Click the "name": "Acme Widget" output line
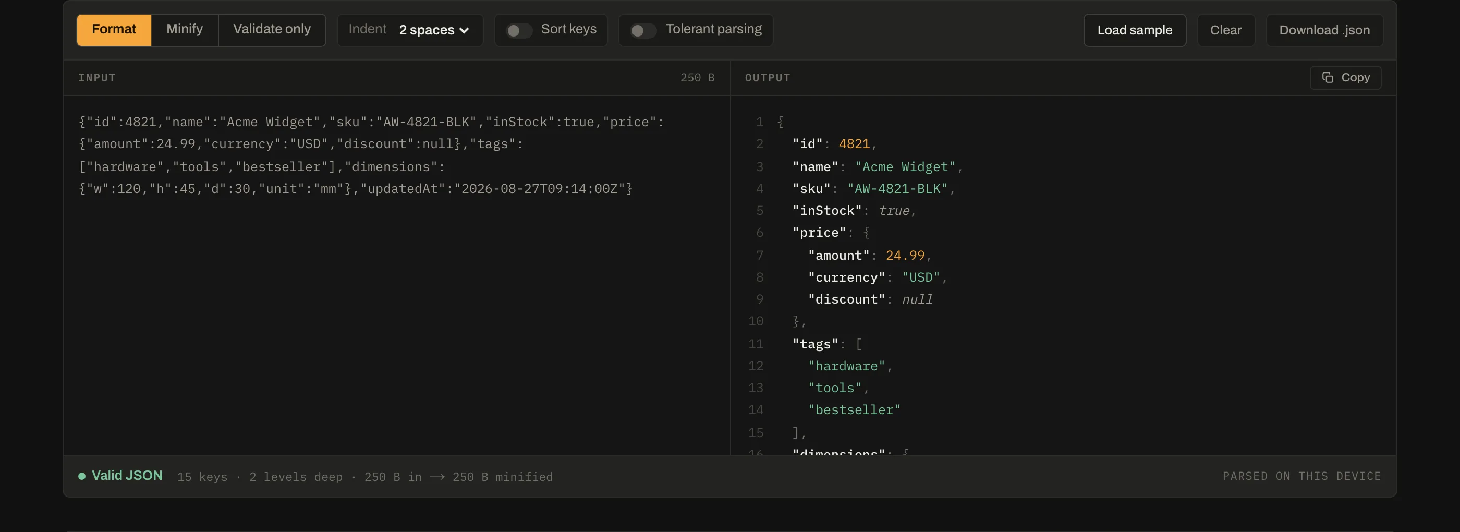This screenshot has height=532, width=1460. click(x=878, y=167)
